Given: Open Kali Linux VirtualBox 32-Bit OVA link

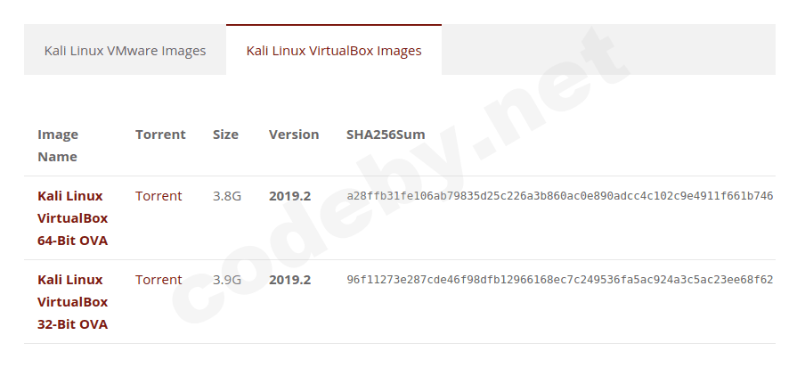Looking at the screenshot, I should coord(72,302).
